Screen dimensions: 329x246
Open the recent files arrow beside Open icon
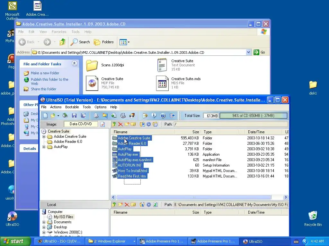(x=58, y=116)
